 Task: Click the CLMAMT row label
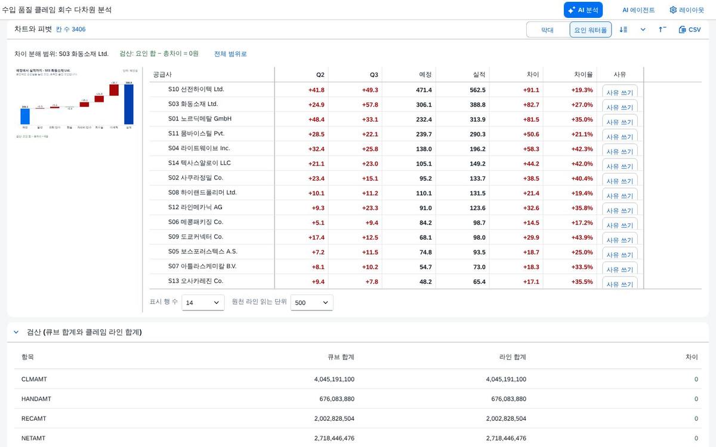[34, 379]
